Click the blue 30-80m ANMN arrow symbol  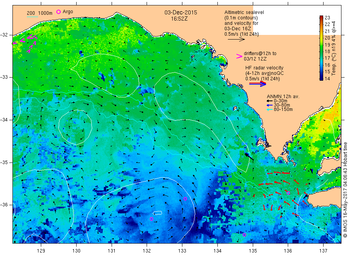click(269, 105)
